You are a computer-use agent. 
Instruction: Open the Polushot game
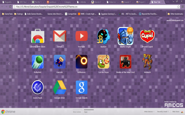pyautogui.click(x=38, y=62)
